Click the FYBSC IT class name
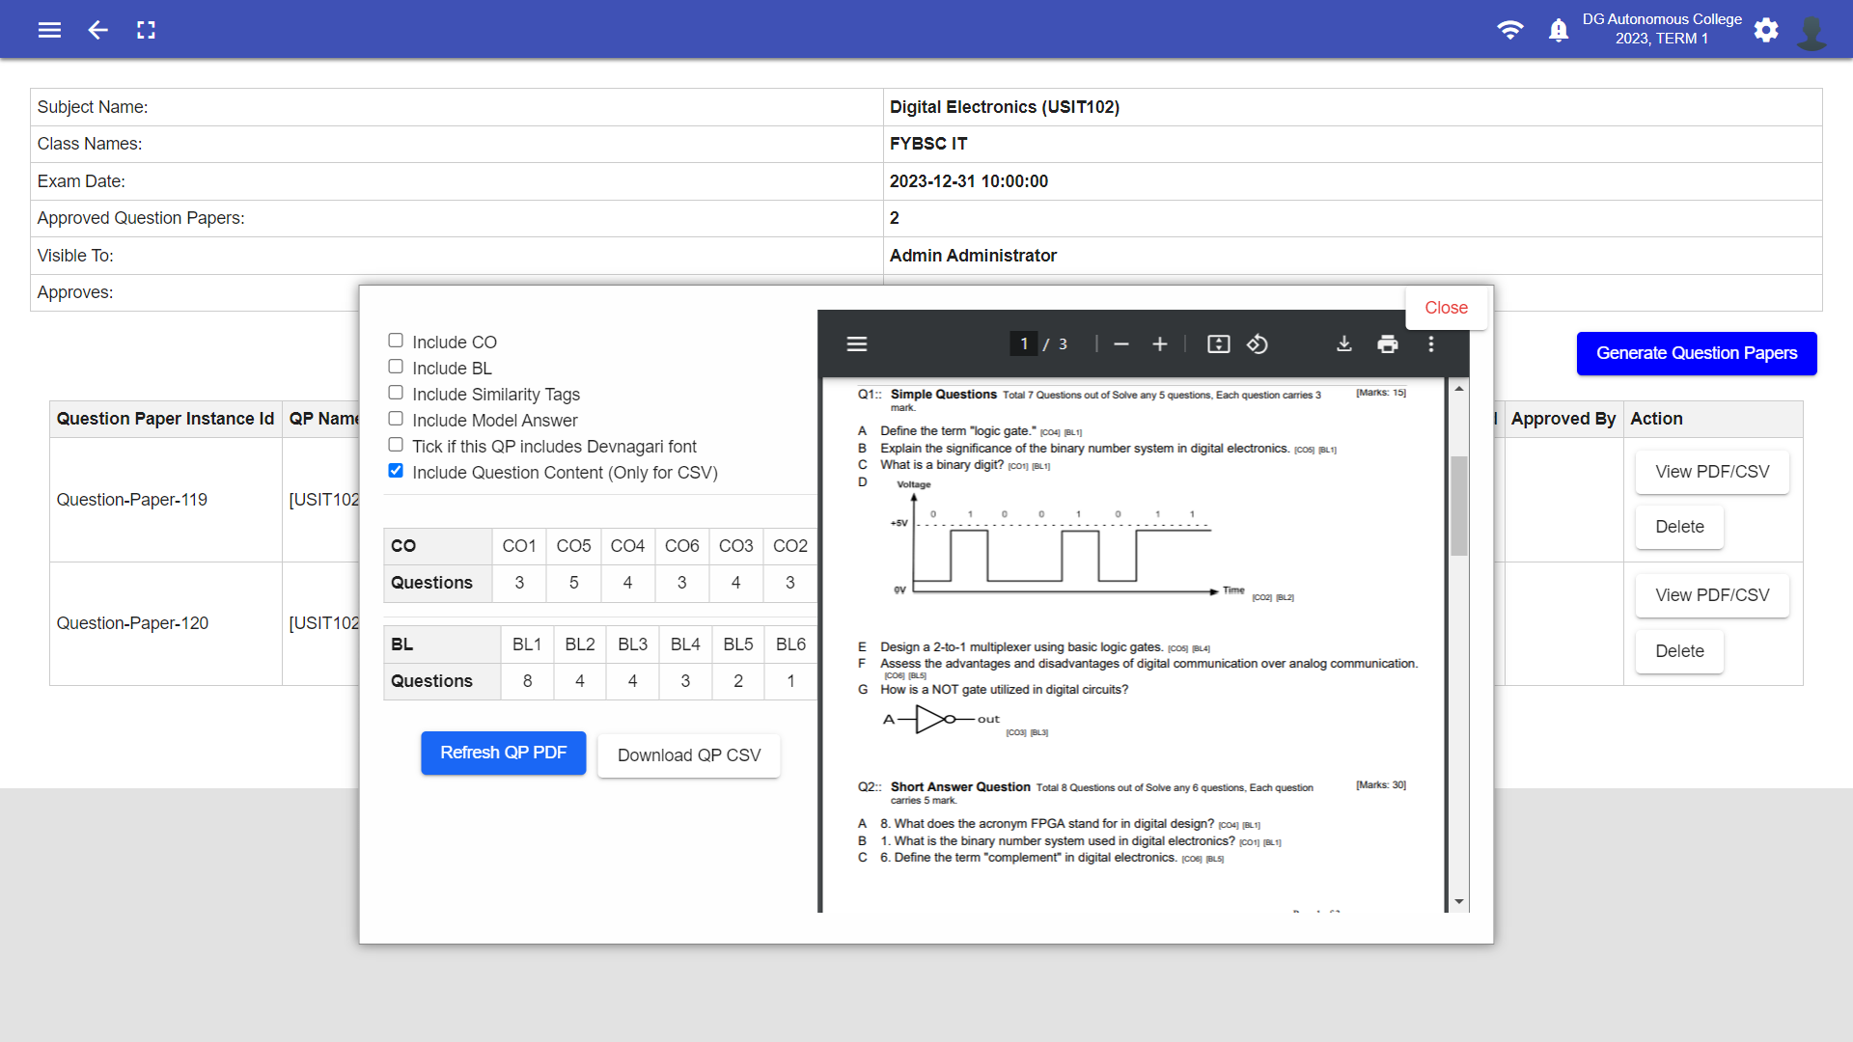This screenshot has height=1042, width=1853. click(928, 144)
